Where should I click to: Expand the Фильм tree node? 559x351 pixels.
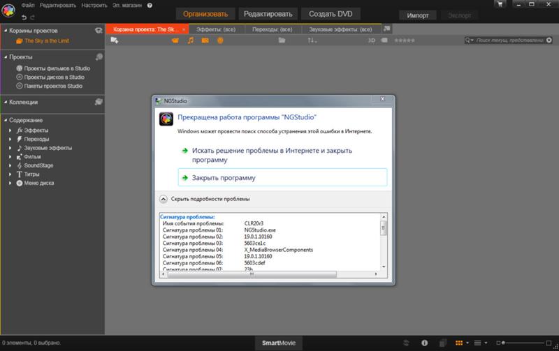pyautogui.click(x=10, y=156)
